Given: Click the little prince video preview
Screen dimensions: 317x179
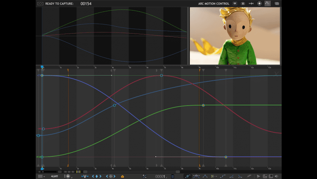Looking at the screenshot, I should click(235, 36).
